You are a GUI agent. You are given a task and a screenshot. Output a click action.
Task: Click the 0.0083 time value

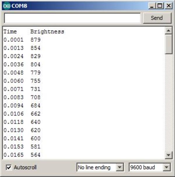pos(13,97)
